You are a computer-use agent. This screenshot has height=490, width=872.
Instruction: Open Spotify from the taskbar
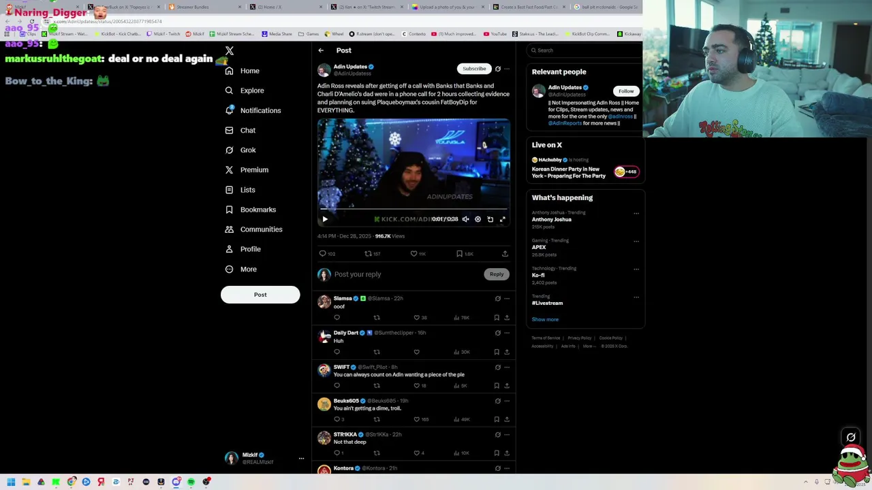click(191, 482)
